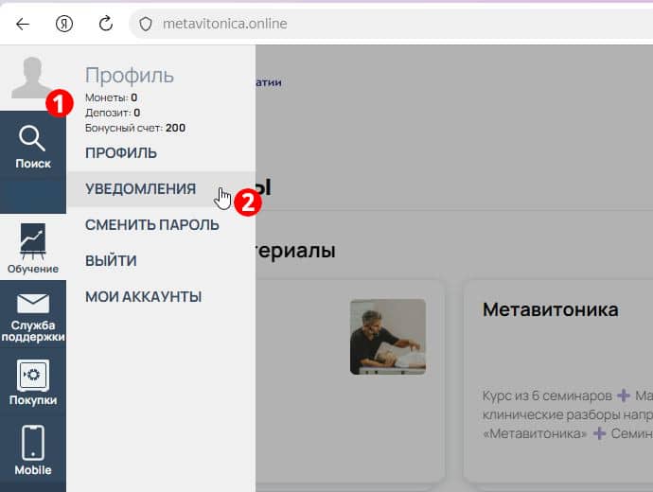The width and height of the screenshot is (653, 492).
Task: Open the Метавитоника course card title
Action: point(550,310)
